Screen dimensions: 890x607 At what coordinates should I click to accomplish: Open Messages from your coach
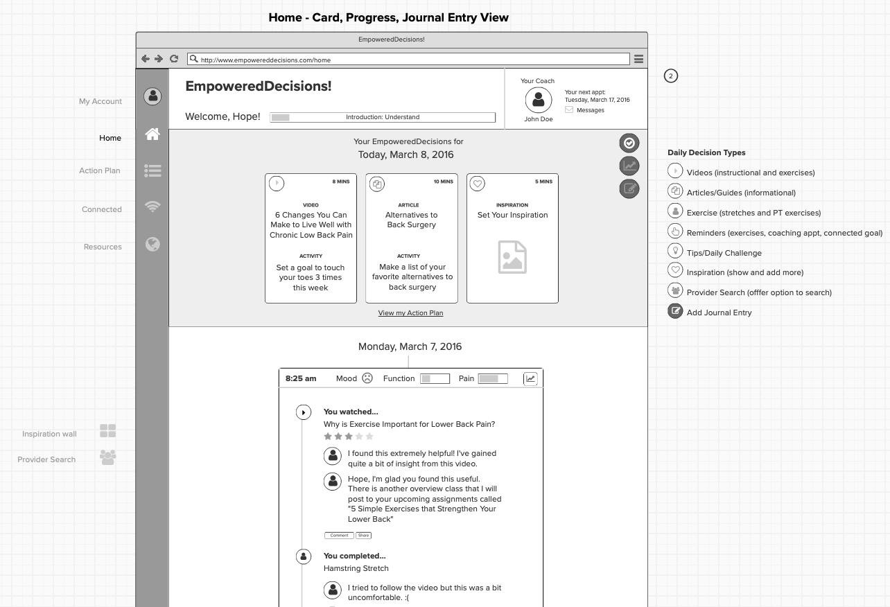click(590, 110)
